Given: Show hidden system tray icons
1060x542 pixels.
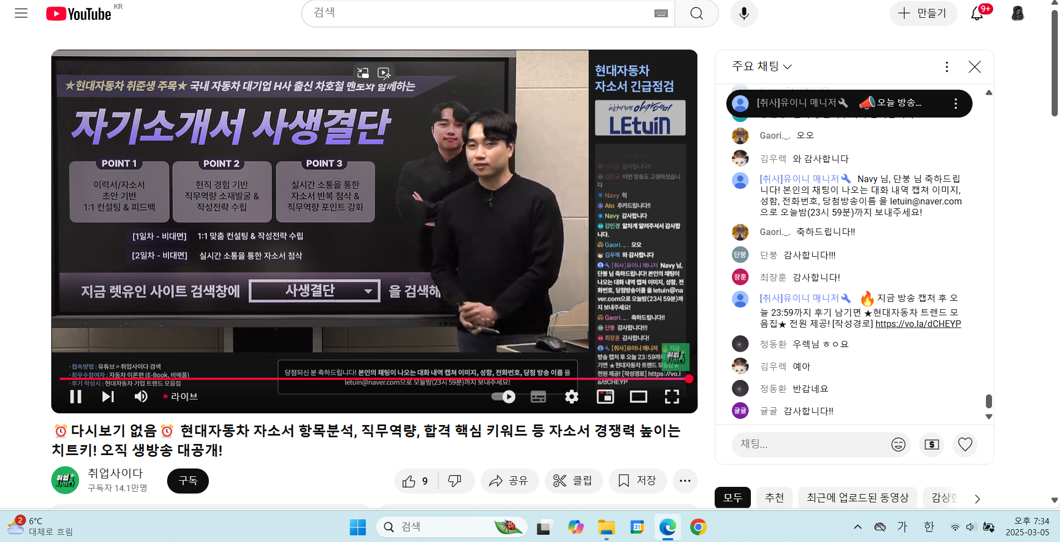Looking at the screenshot, I should tap(858, 527).
